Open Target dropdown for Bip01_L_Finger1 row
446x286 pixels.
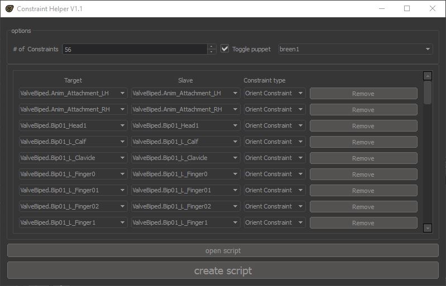tap(73, 222)
